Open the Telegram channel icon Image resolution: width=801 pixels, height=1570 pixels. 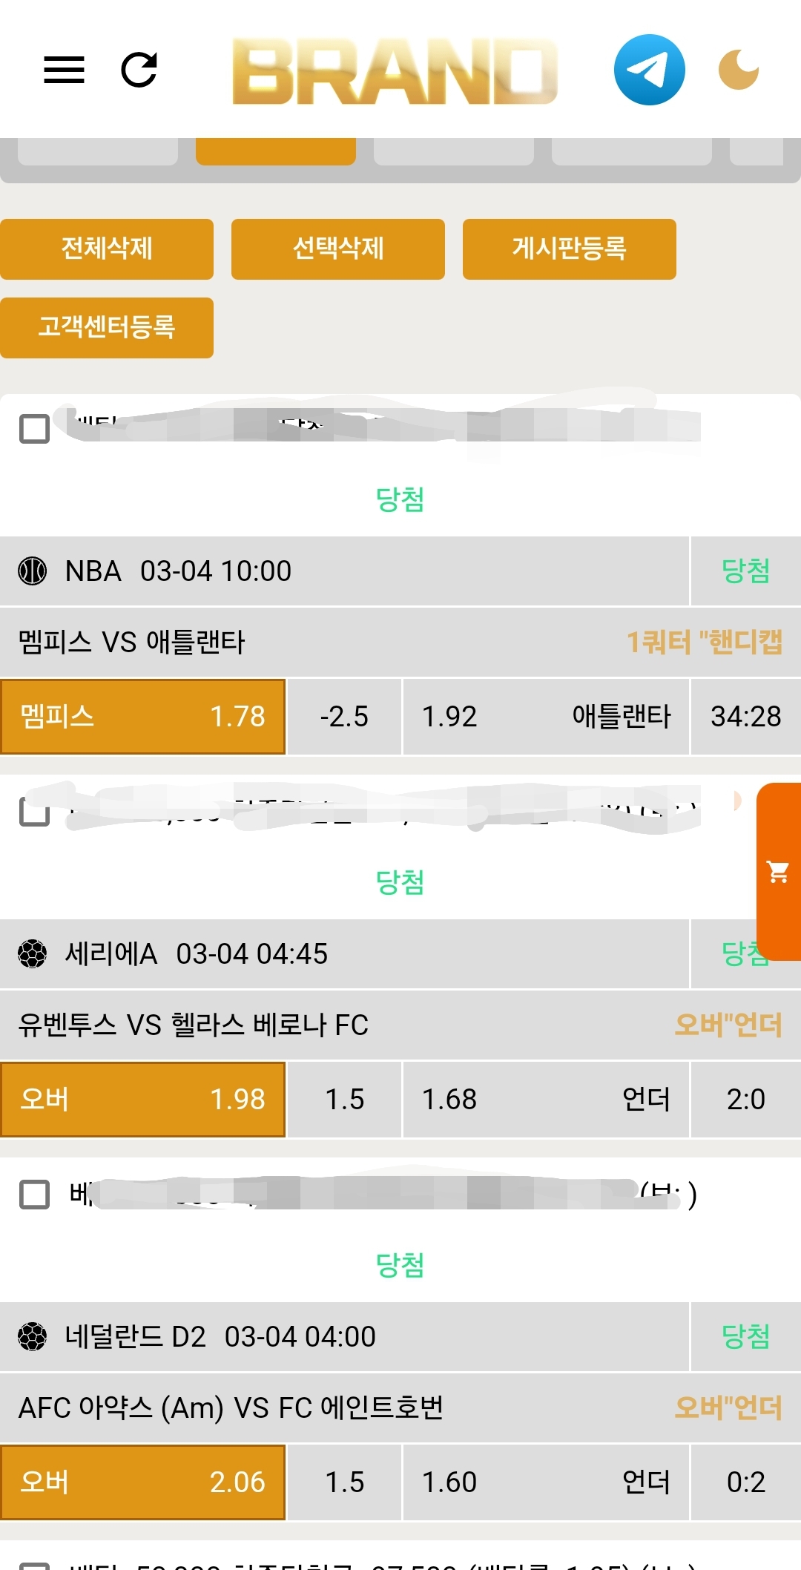tap(649, 70)
